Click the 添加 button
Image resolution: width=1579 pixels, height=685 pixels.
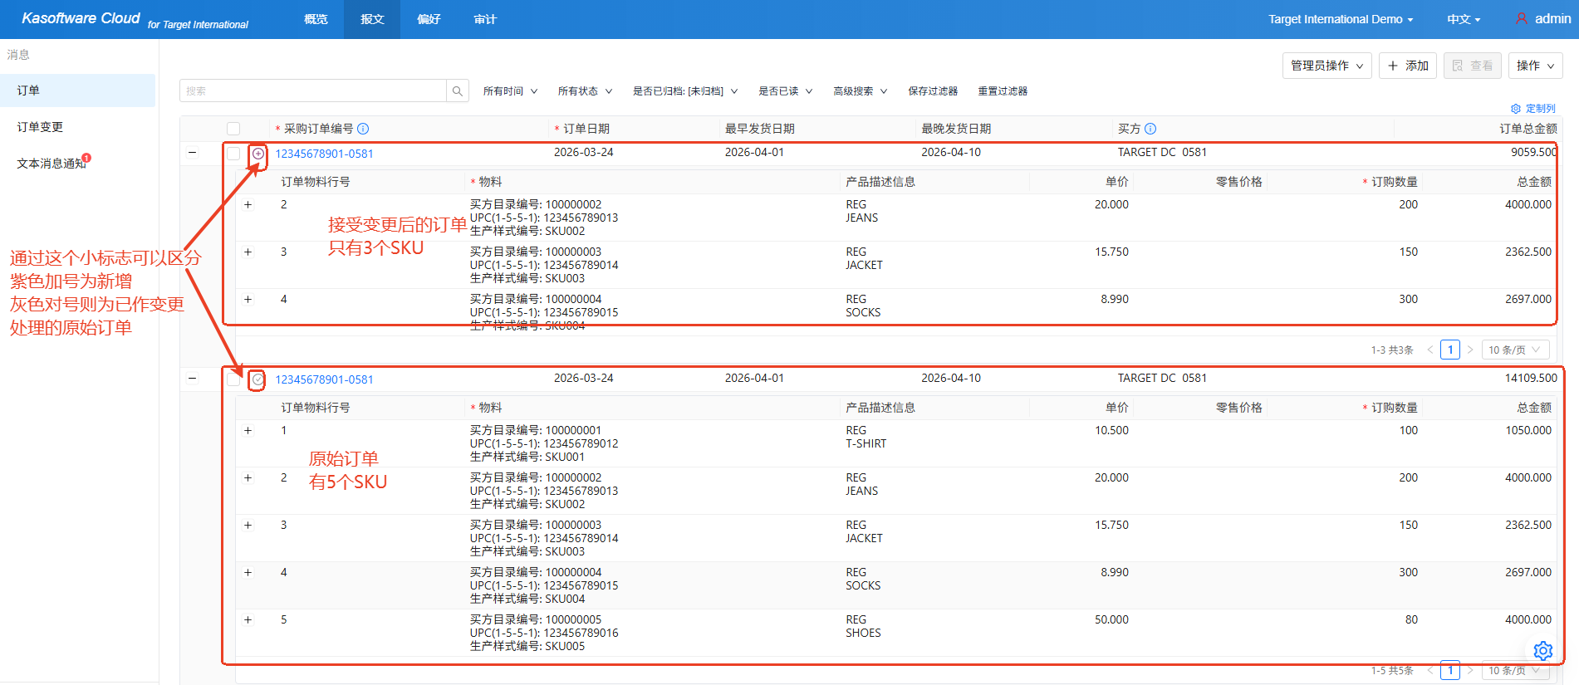(x=1408, y=66)
